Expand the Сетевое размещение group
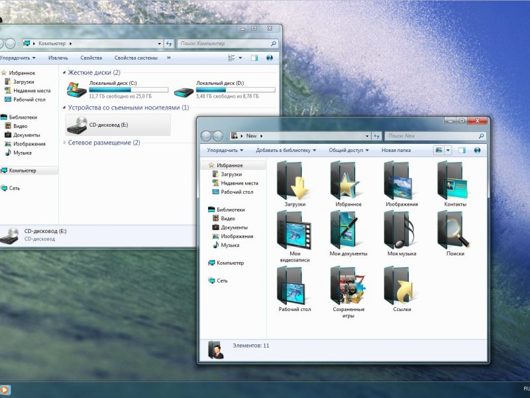 (64, 143)
